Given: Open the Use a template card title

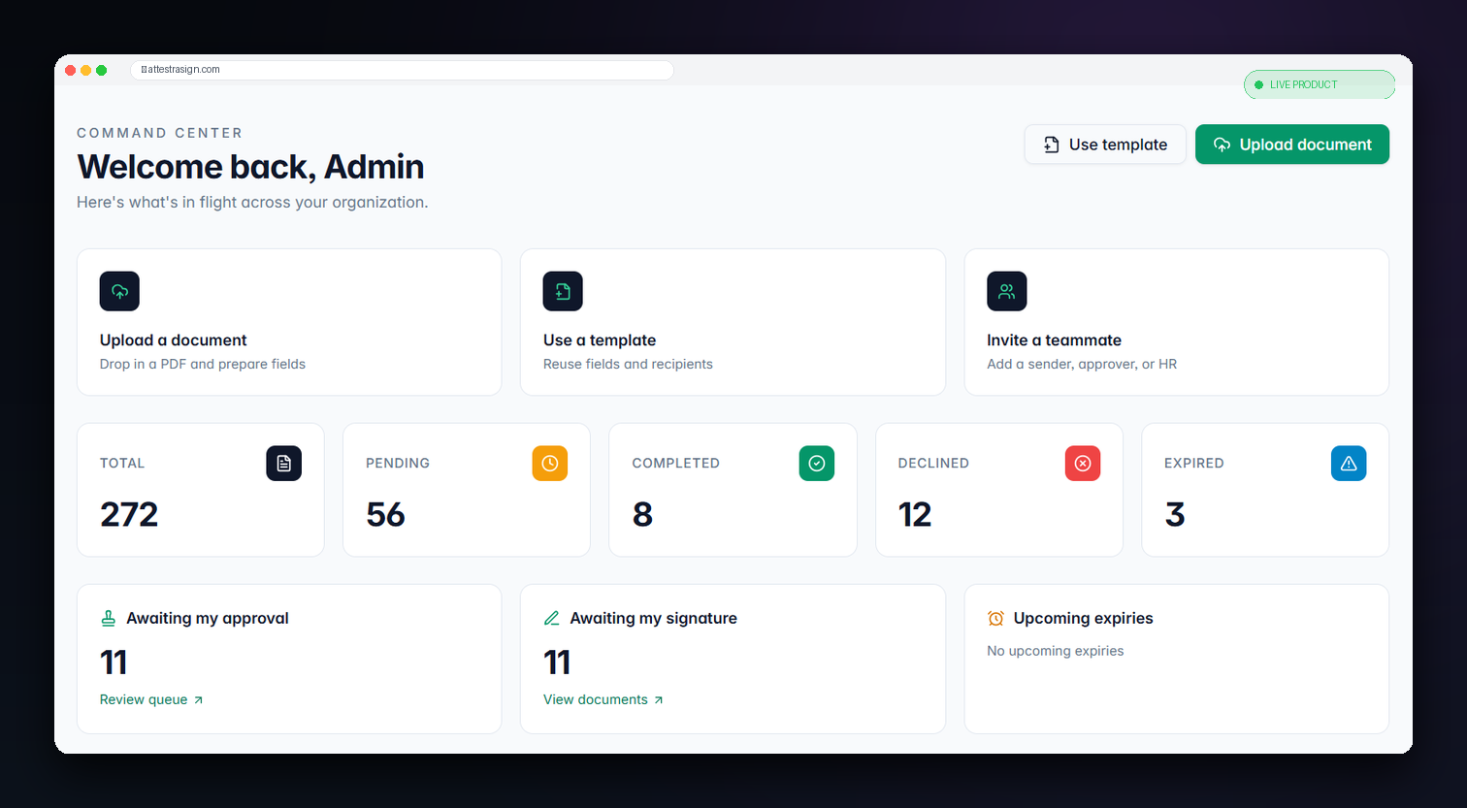Looking at the screenshot, I should [x=600, y=340].
